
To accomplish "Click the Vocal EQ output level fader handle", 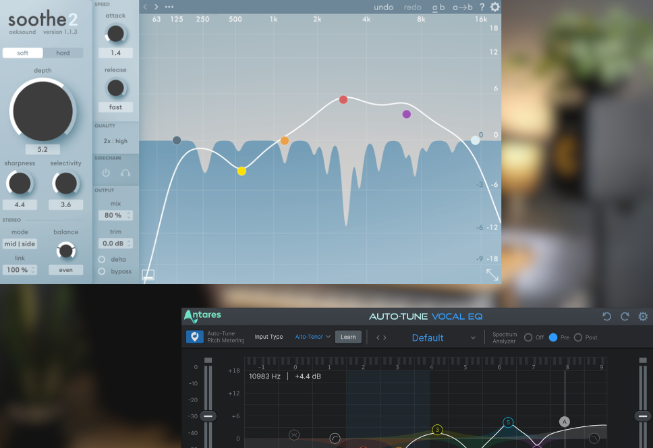I will click(643, 416).
